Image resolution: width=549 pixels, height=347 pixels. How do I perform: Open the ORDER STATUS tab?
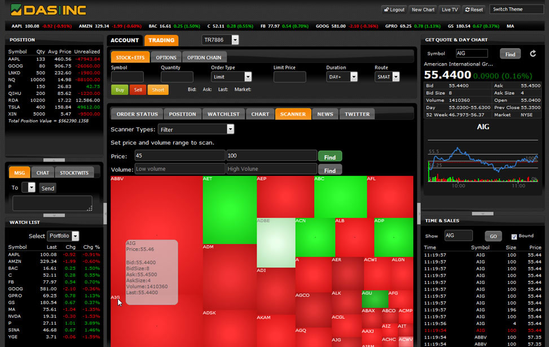click(x=137, y=114)
